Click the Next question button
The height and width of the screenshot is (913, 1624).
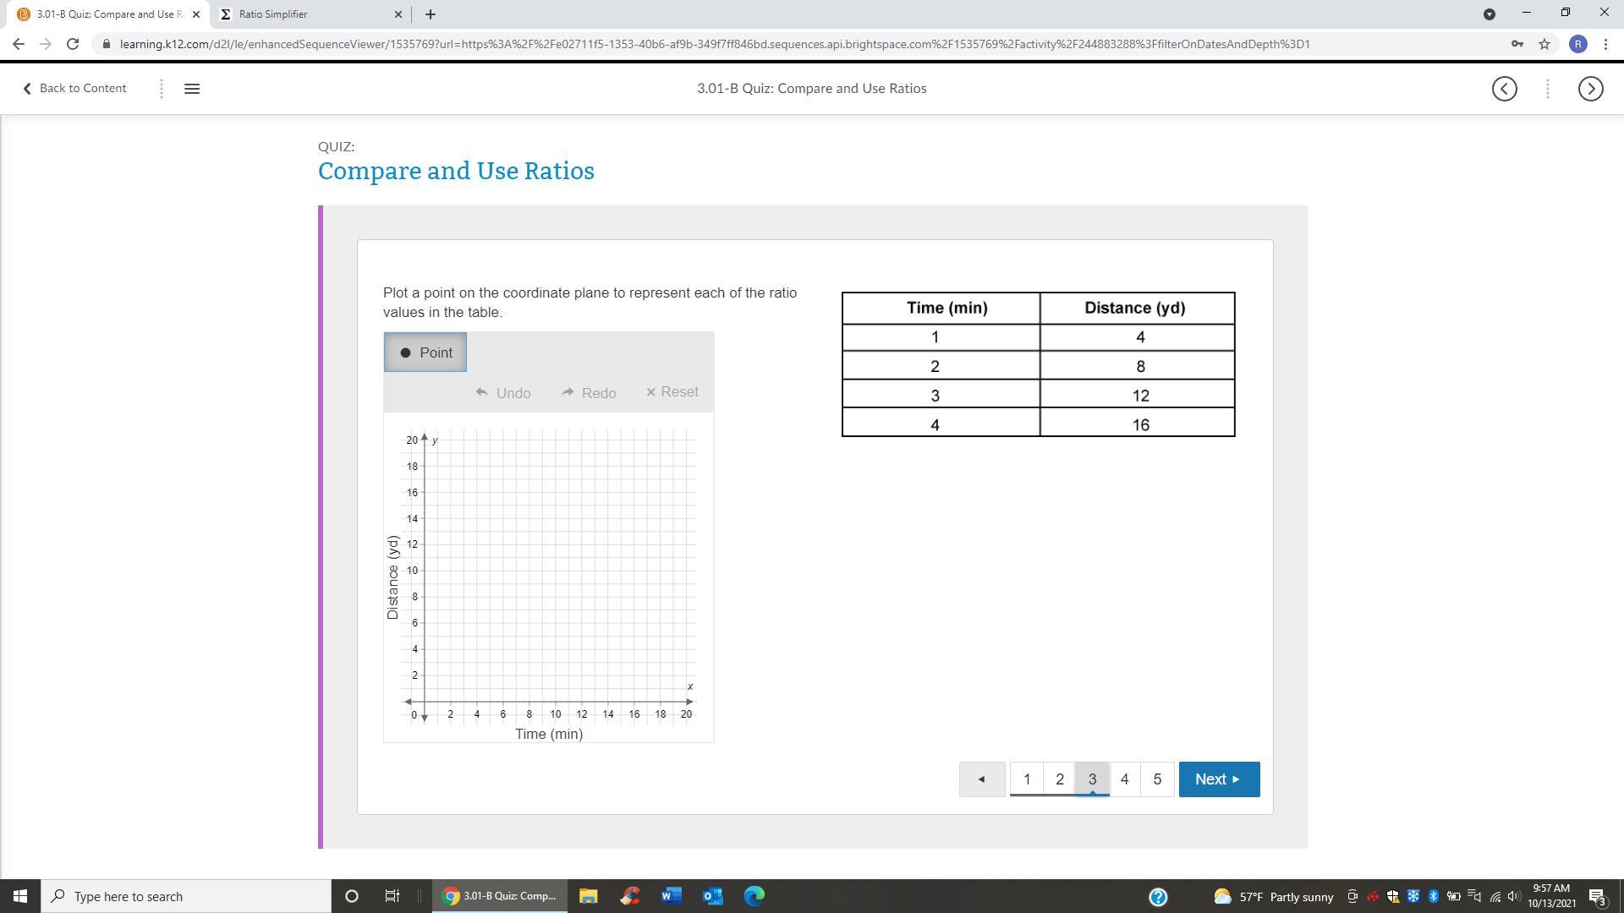pos(1218,779)
